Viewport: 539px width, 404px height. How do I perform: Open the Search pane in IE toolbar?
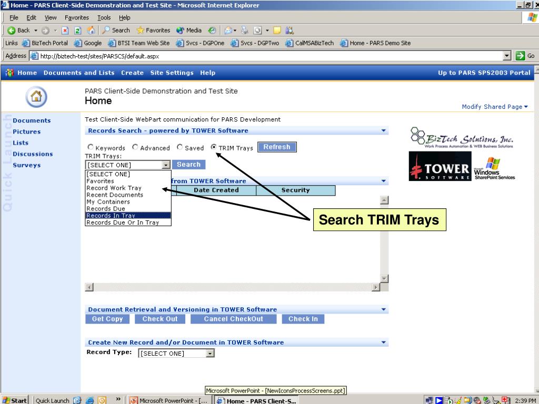point(116,30)
